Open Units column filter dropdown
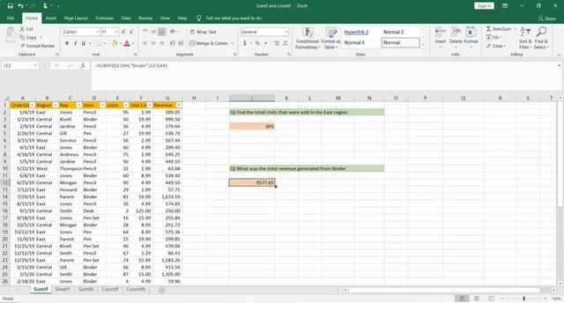The height and width of the screenshot is (317, 564). 126,106
